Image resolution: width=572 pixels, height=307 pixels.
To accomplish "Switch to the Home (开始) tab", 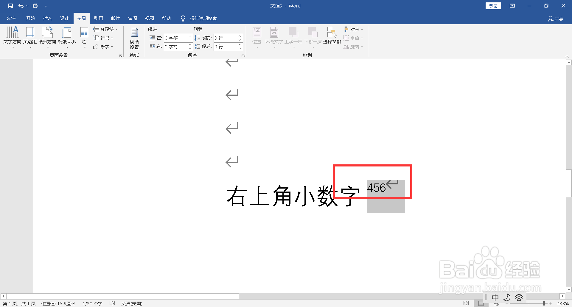I will click(x=30, y=18).
